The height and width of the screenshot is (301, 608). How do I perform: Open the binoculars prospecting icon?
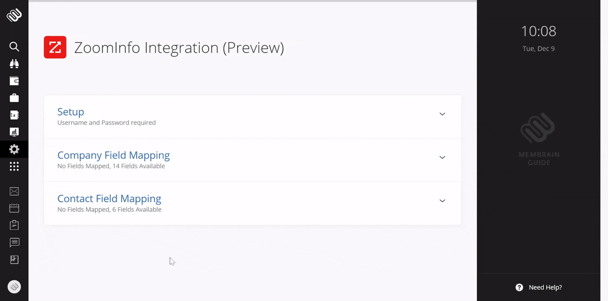pyautogui.click(x=14, y=64)
